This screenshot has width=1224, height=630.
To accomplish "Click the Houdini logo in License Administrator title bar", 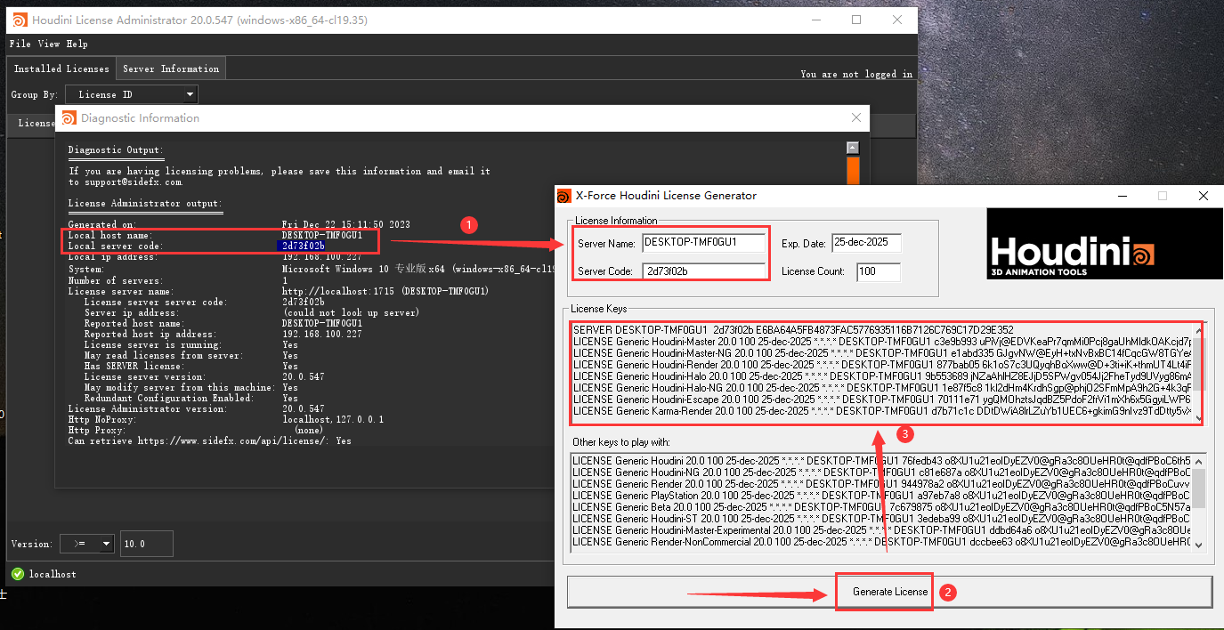I will (19, 20).
